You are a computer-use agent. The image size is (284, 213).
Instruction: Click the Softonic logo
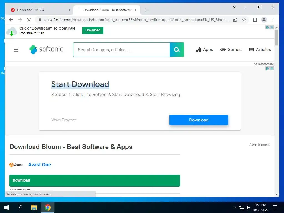point(46,49)
